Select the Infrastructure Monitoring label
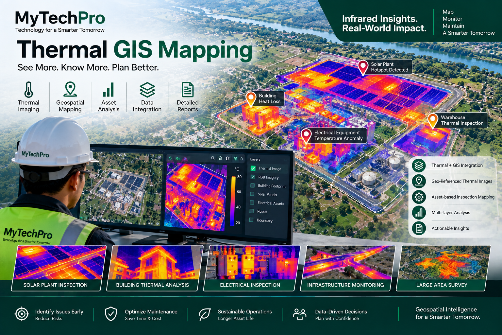502x335 pixels. click(x=345, y=285)
